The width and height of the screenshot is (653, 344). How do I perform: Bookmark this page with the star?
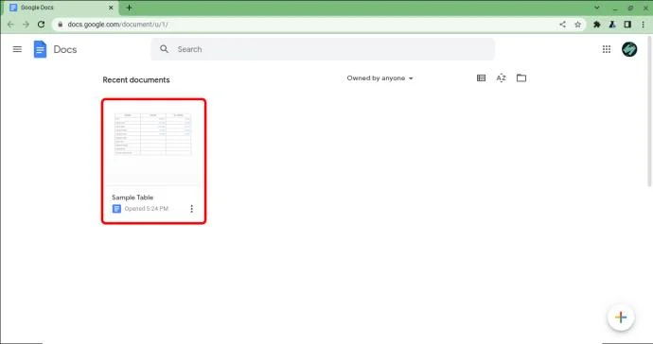click(577, 25)
